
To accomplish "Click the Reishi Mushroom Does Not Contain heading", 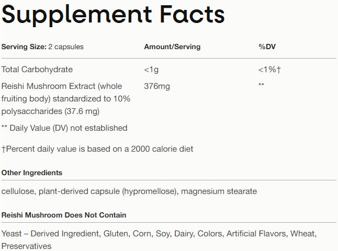I will (64, 215).
